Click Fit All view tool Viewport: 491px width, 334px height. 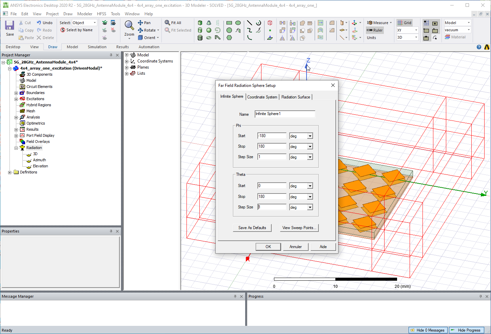pos(173,23)
